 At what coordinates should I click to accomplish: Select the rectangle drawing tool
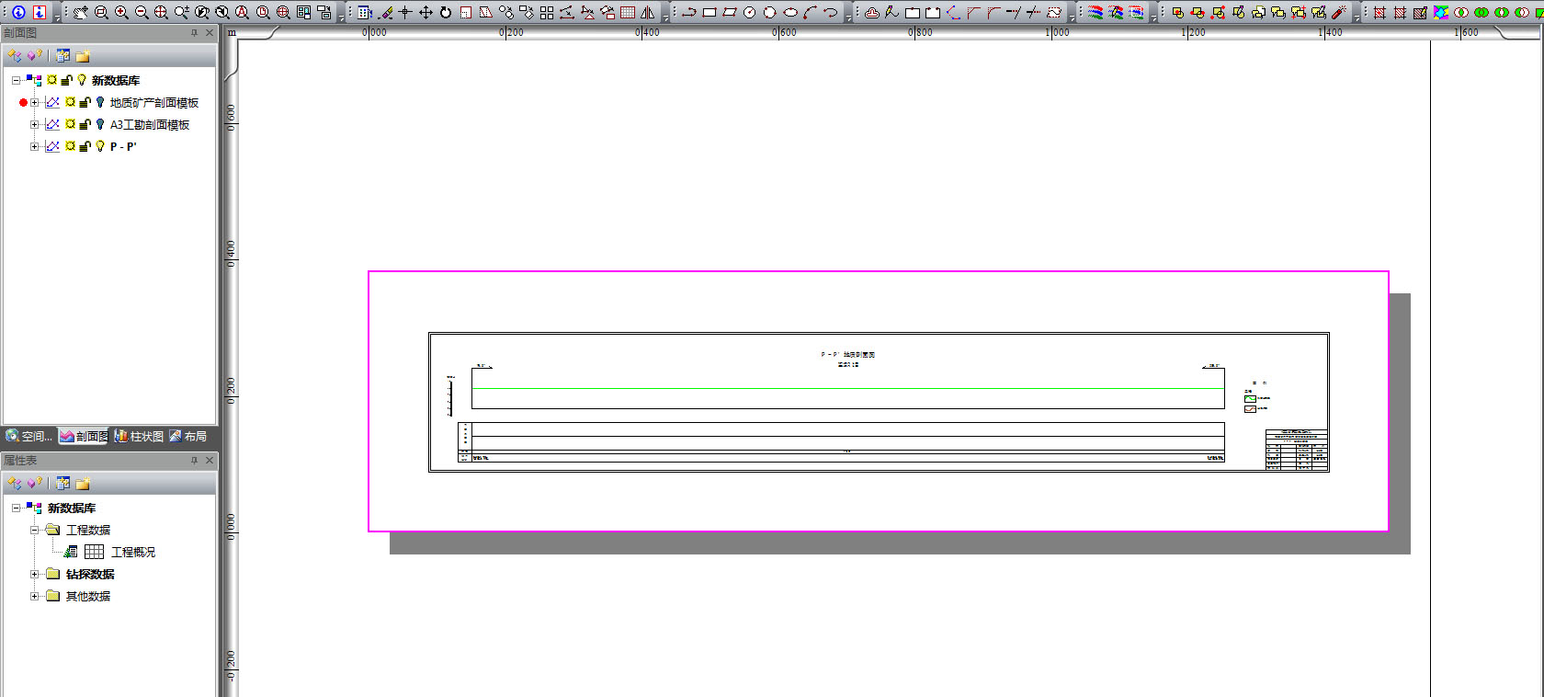pyautogui.click(x=710, y=12)
